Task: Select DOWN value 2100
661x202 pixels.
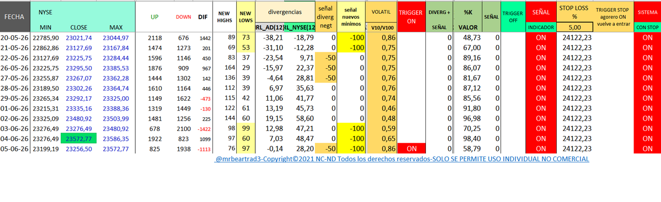Action: 184,128
